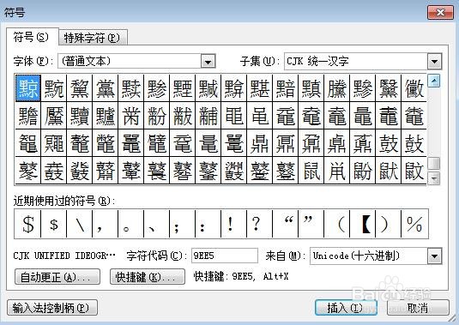The height and width of the screenshot is (325, 459).
Task: Select the highlighted 黥 character cell
Action: pos(28,88)
